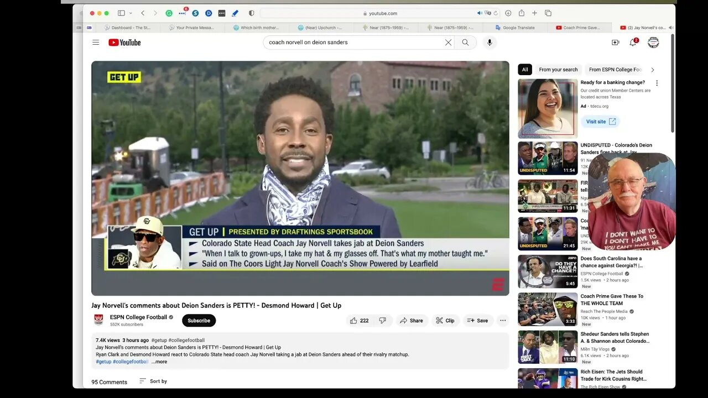Screen dimensions: 708x398
Task: Open the UNDISPUTED 11:54 video thumbnail
Action: [x=548, y=159]
